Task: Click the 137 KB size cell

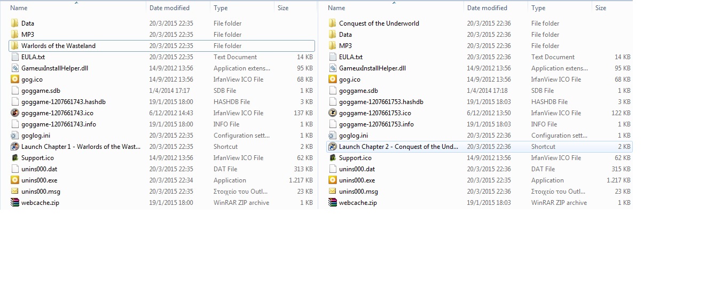Action: click(x=303, y=113)
